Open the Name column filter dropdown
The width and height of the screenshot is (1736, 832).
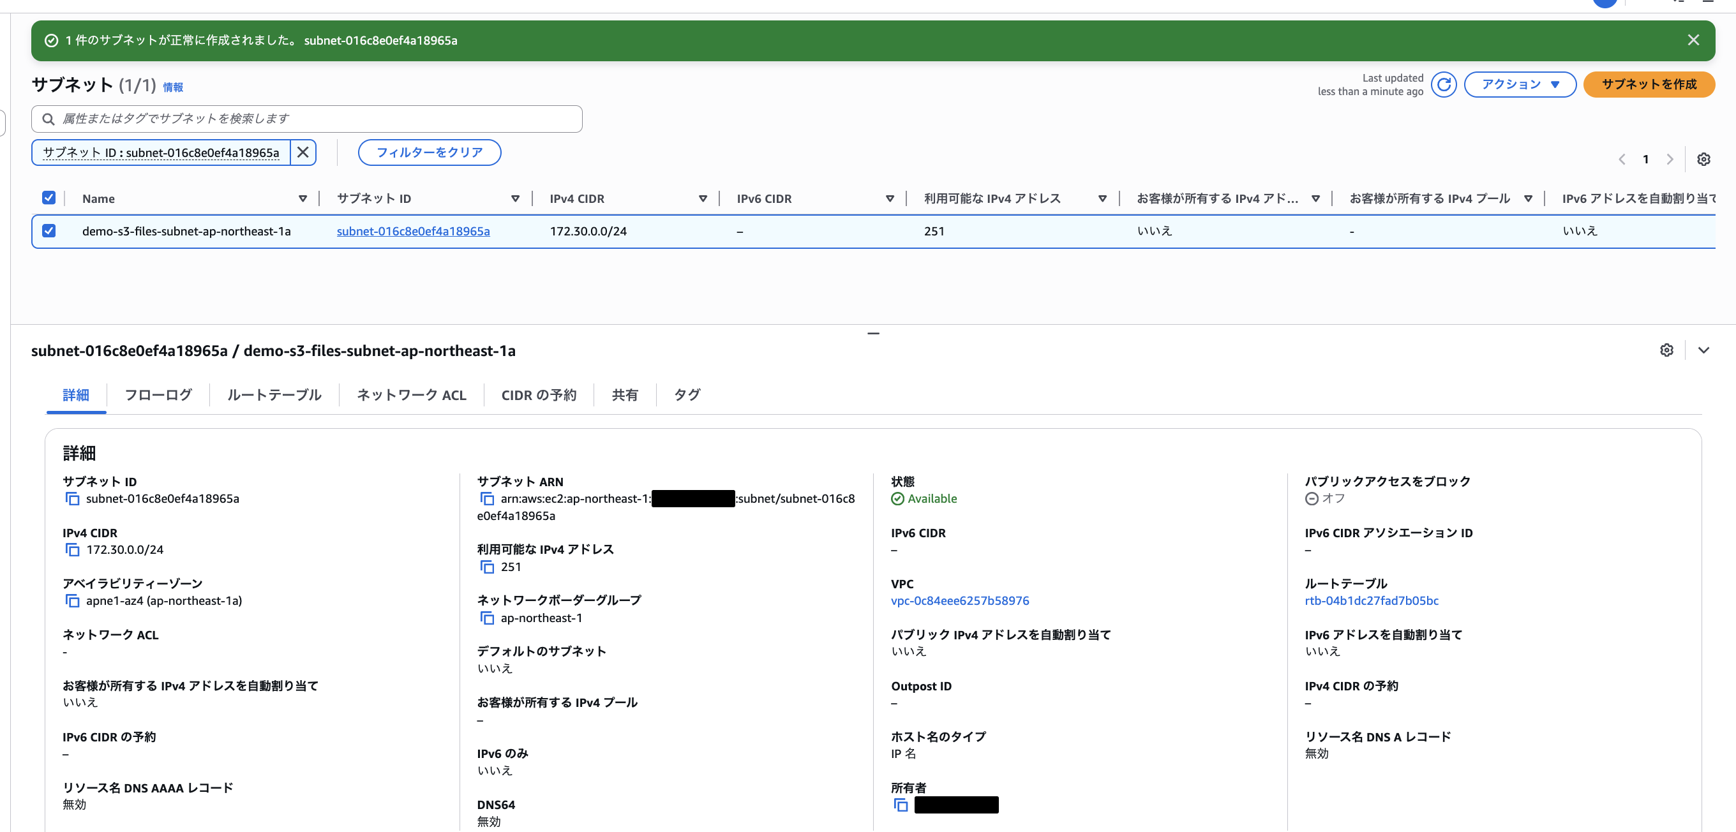(x=303, y=198)
